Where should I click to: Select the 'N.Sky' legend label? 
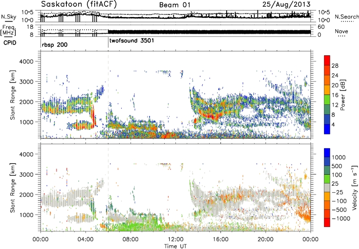click(x=9, y=17)
